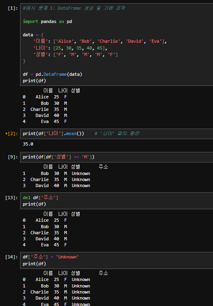
Task: Select the cell [1] prompt label
Action: [x=12, y=8]
